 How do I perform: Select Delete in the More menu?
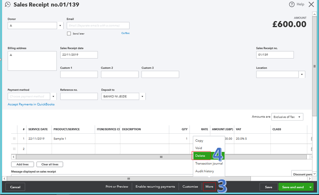209,156
